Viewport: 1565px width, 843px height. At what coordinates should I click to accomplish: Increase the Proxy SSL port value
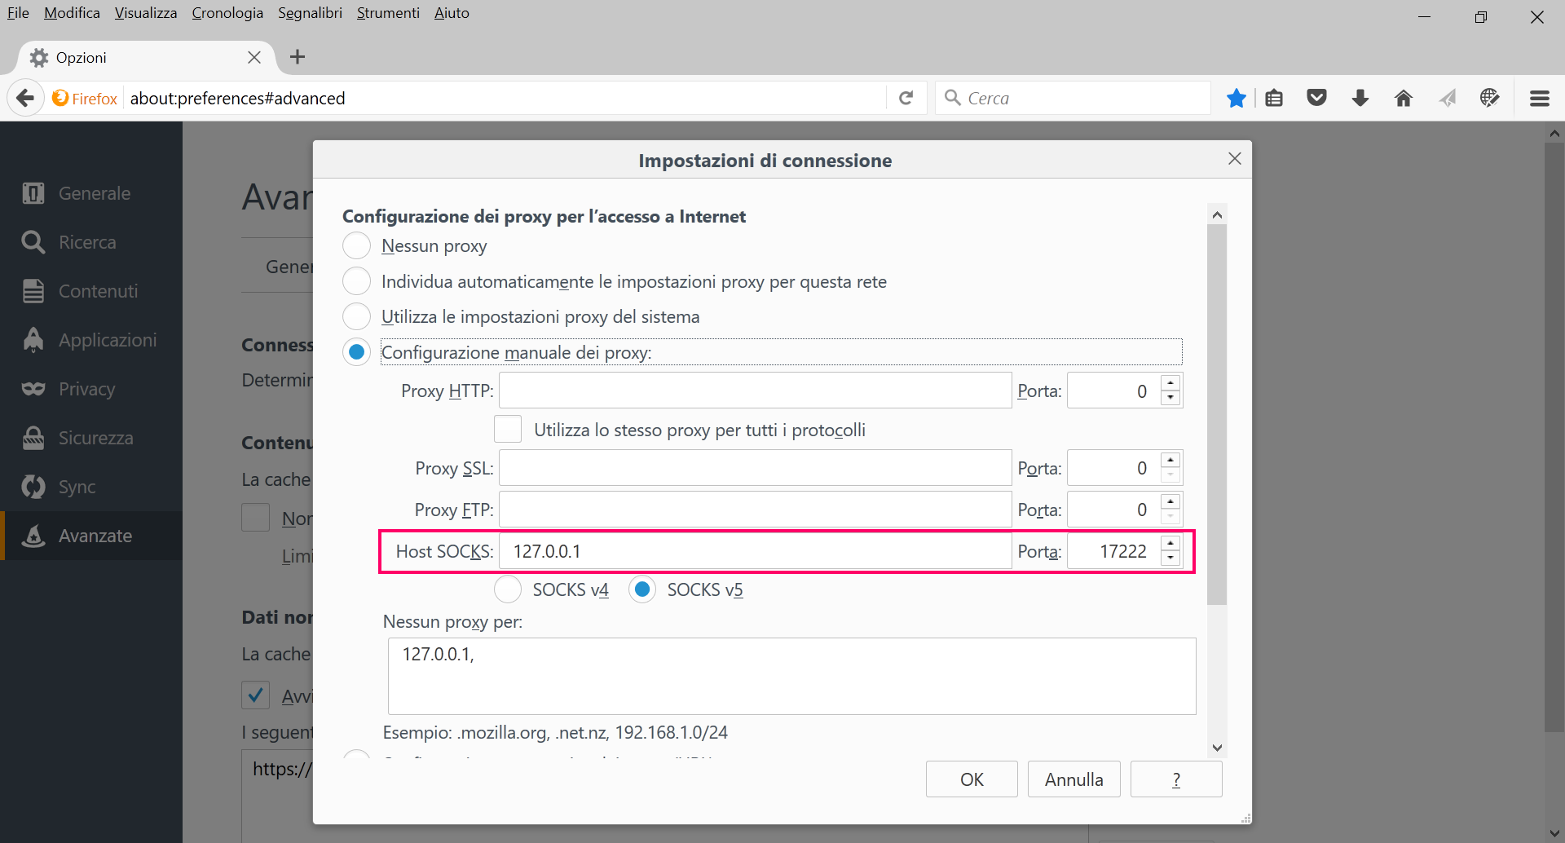pyautogui.click(x=1170, y=461)
